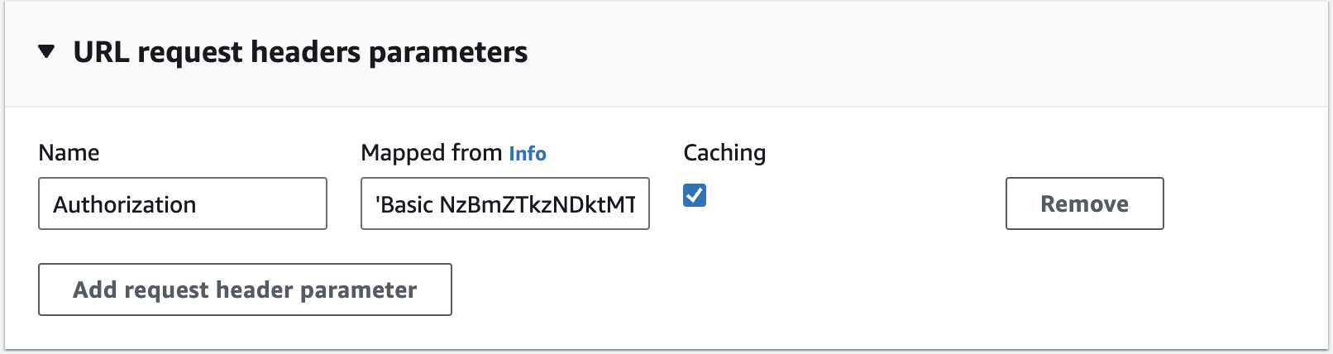The image size is (1333, 354).
Task: Open the Info link beside Mapped from
Action: pyautogui.click(x=527, y=154)
